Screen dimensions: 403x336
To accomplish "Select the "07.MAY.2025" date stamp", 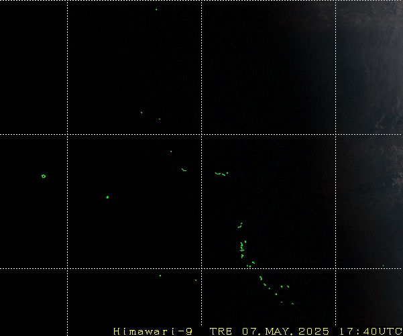I will (x=286, y=331).
